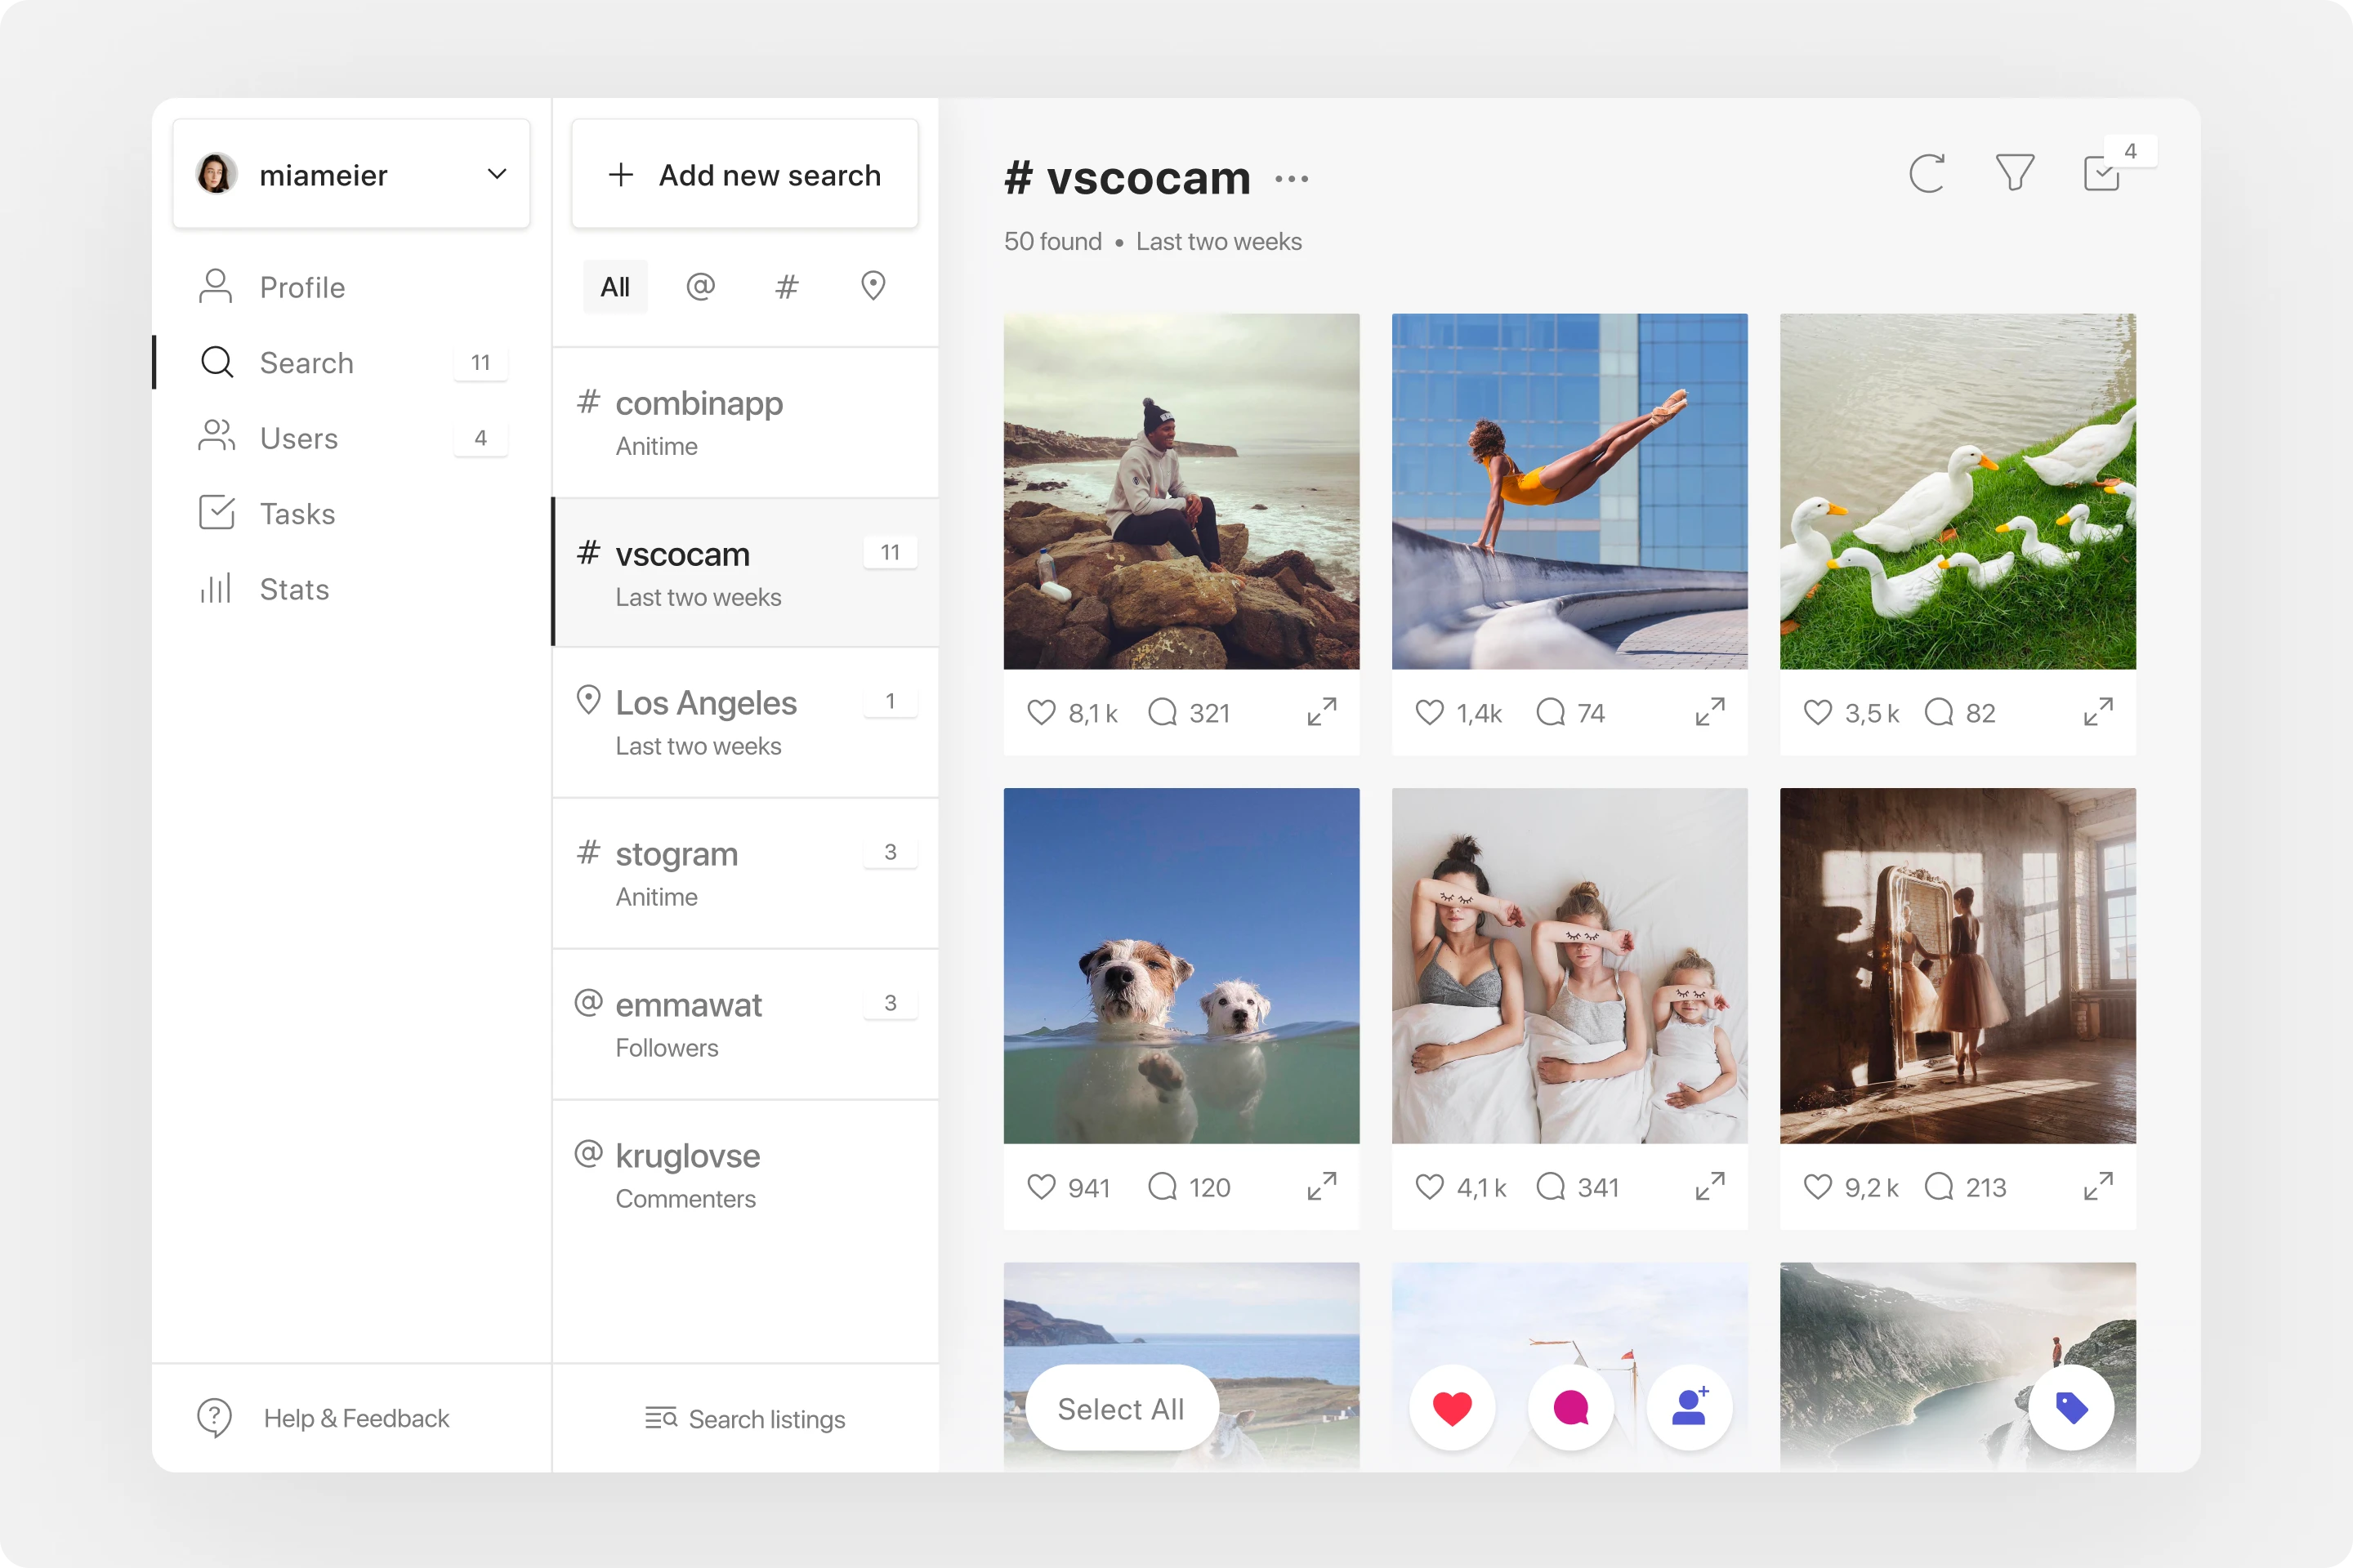Open the combinapp hashtag search
The image size is (2353, 1568).
point(745,422)
